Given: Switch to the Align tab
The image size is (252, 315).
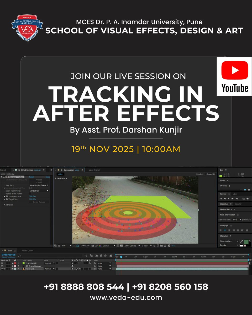Looking at the screenshot, I should coord(235,194).
